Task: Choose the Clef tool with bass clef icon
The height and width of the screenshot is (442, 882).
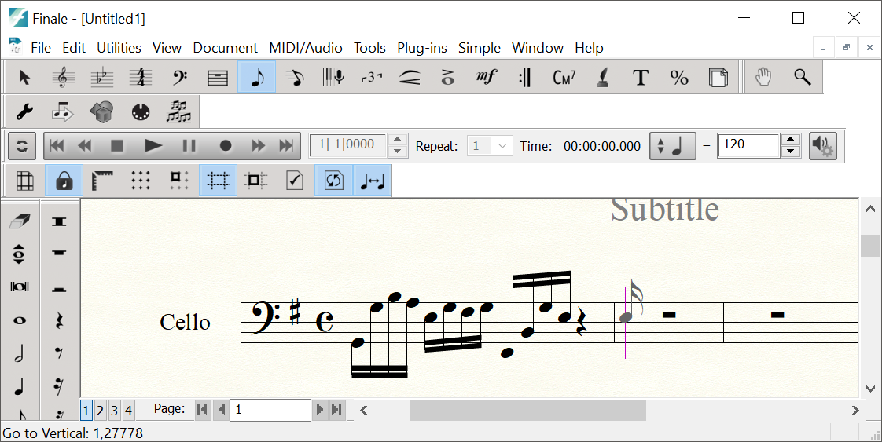Action: [x=179, y=77]
